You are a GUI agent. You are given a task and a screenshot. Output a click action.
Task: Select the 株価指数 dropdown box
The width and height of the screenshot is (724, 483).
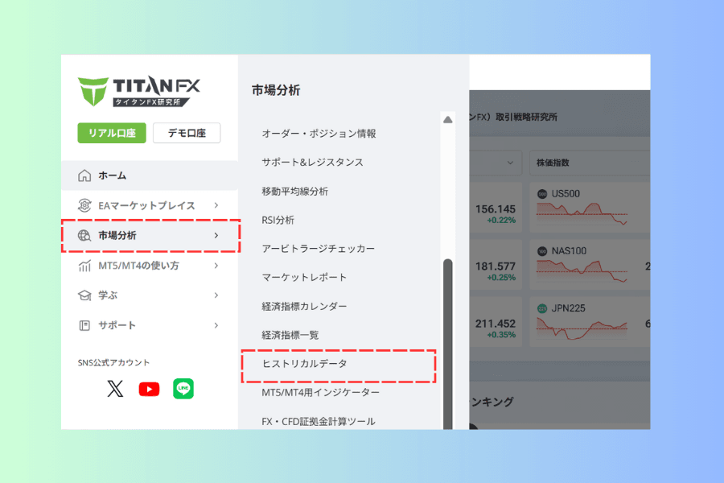(x=590, y=163)
